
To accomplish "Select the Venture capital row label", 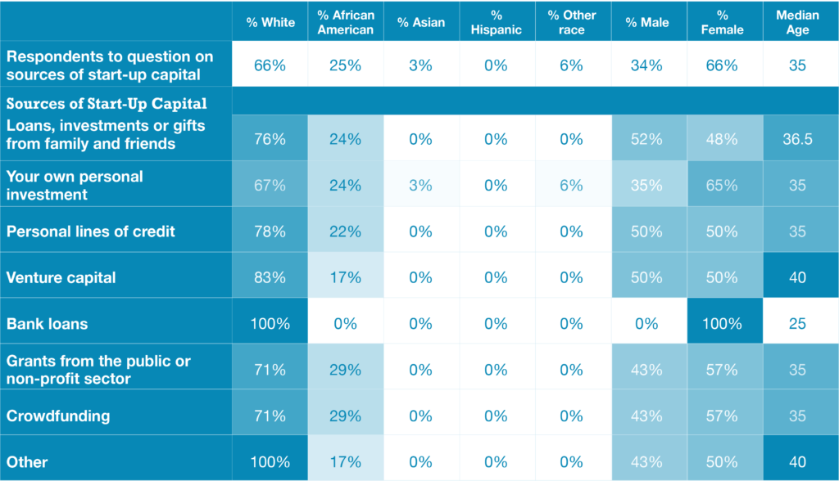I will click(61, 277).
